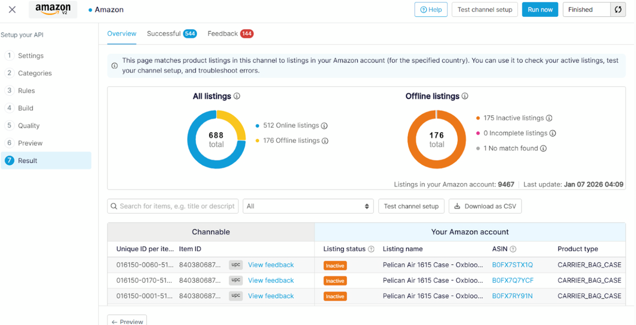Click the Amazon V2 logo
636x325 pixels.
click(x=53, y=9)
